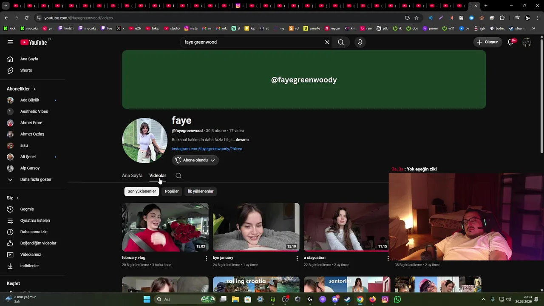Click the channel search magnifier

point(178,176)
